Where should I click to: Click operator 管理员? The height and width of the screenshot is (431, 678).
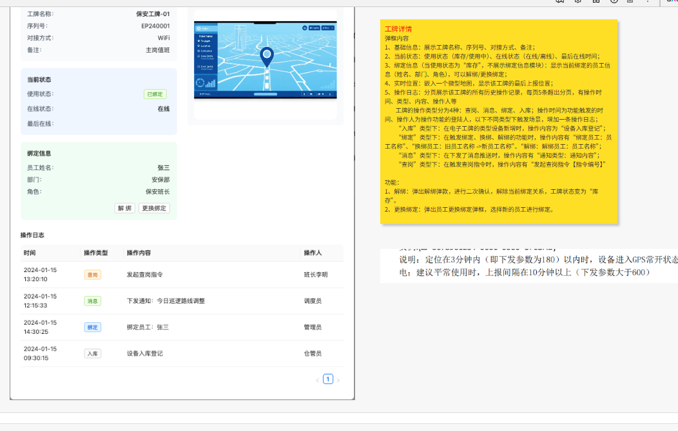tap(313, 327)
